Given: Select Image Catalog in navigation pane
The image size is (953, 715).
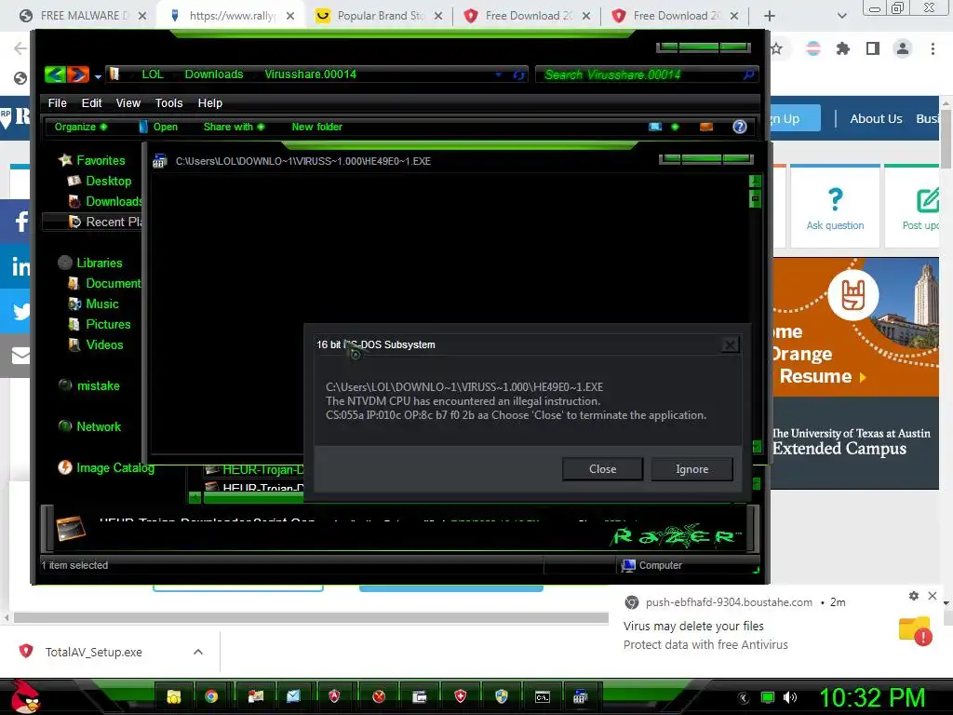Looking at the screenshot, I should click(106, 467).
